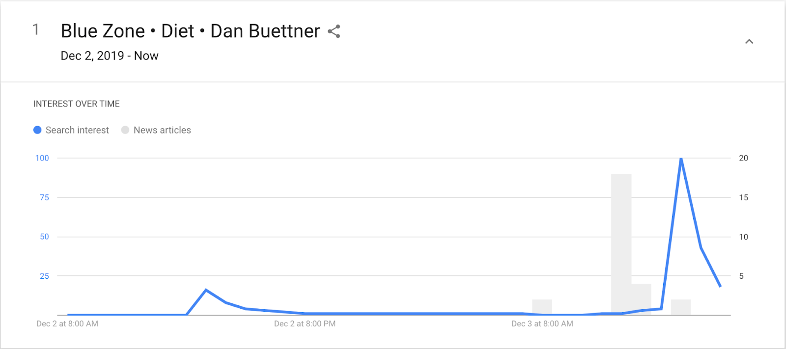Click the Dec 3 at 8:00 AM axis label
Viewport: 786px width, 349px height.
pyautogui.click(x=542, y=324)
